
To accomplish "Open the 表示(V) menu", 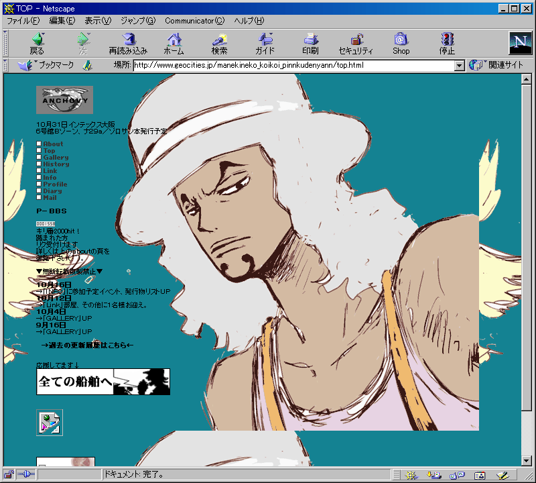I will (98, 21).
